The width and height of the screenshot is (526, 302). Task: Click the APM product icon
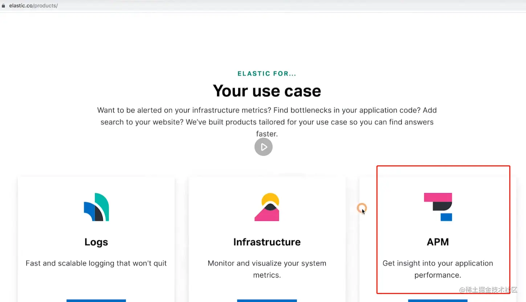(x=438, y=207)
